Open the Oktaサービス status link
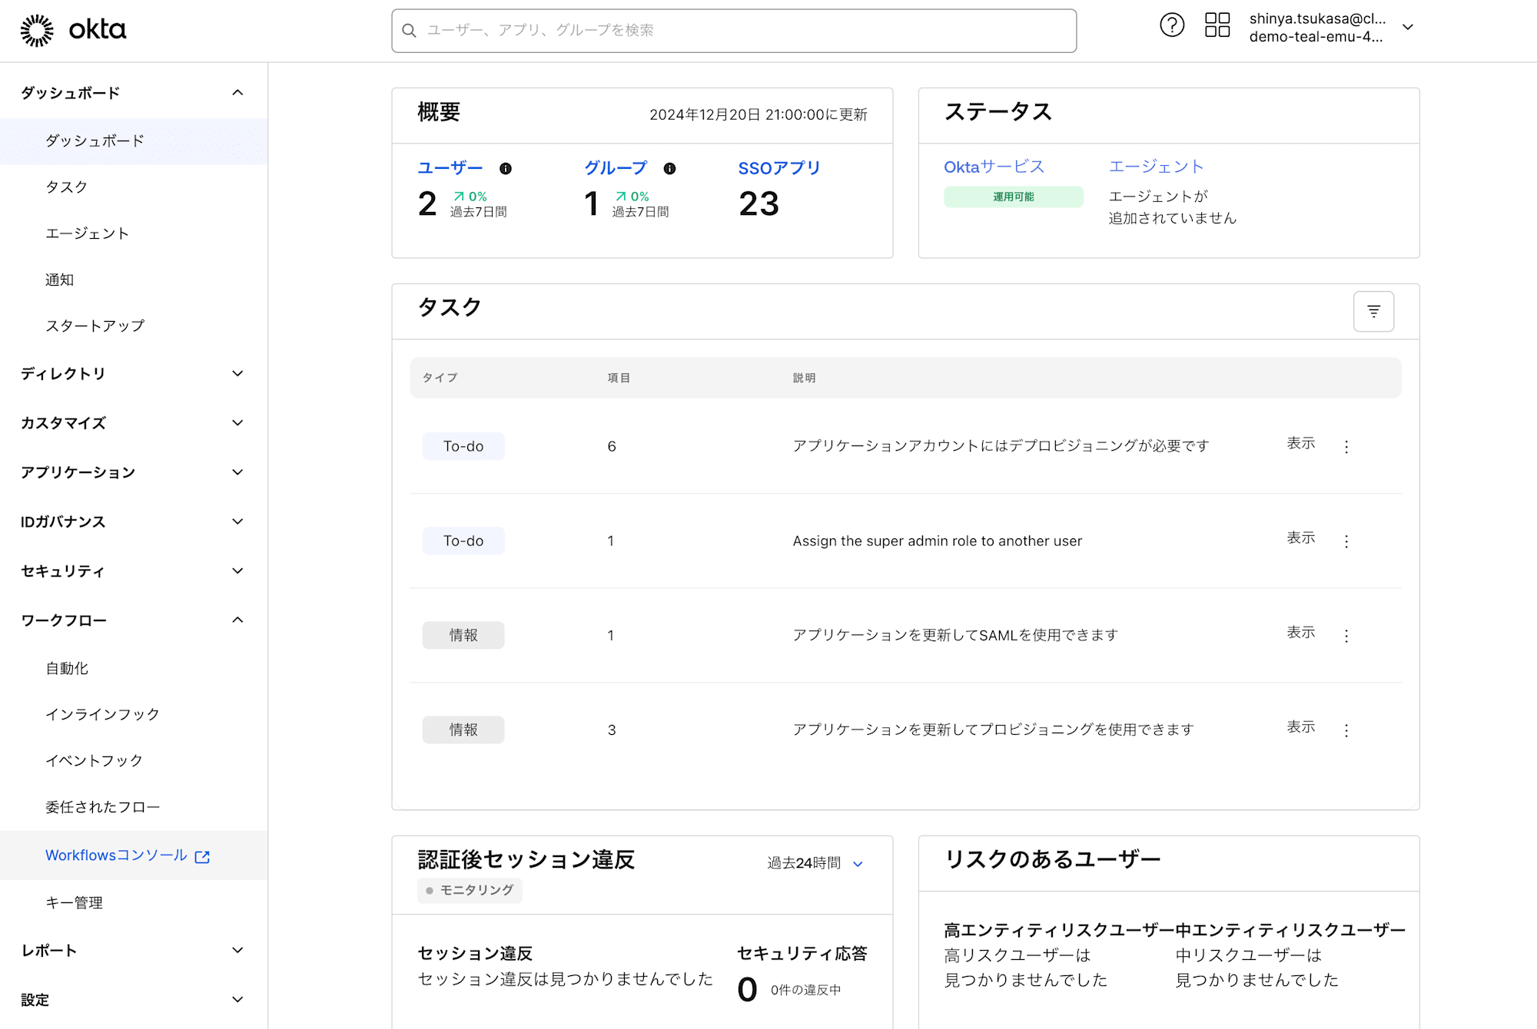The image size is (1537, 1029). pyautogui.click(x=994, y=167)
